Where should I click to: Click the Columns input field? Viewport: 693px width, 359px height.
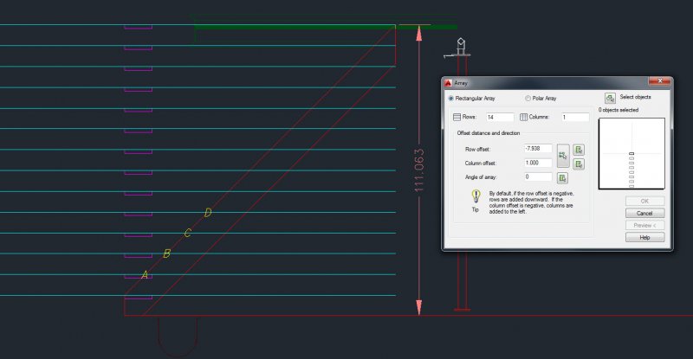click(575, 117)
